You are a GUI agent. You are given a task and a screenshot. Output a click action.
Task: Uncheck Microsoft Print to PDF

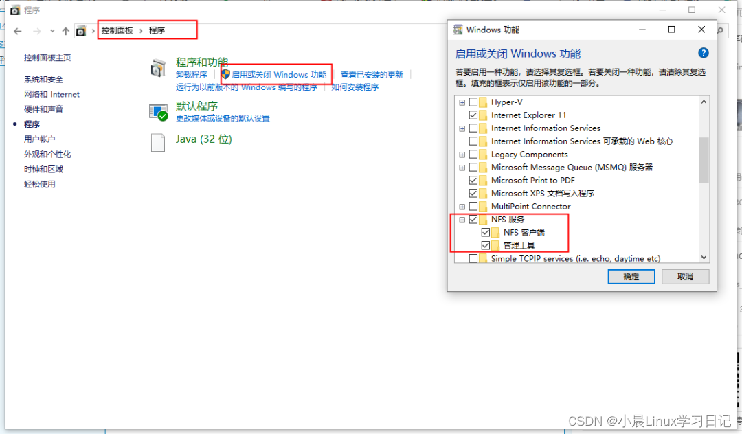coord(473,180)
